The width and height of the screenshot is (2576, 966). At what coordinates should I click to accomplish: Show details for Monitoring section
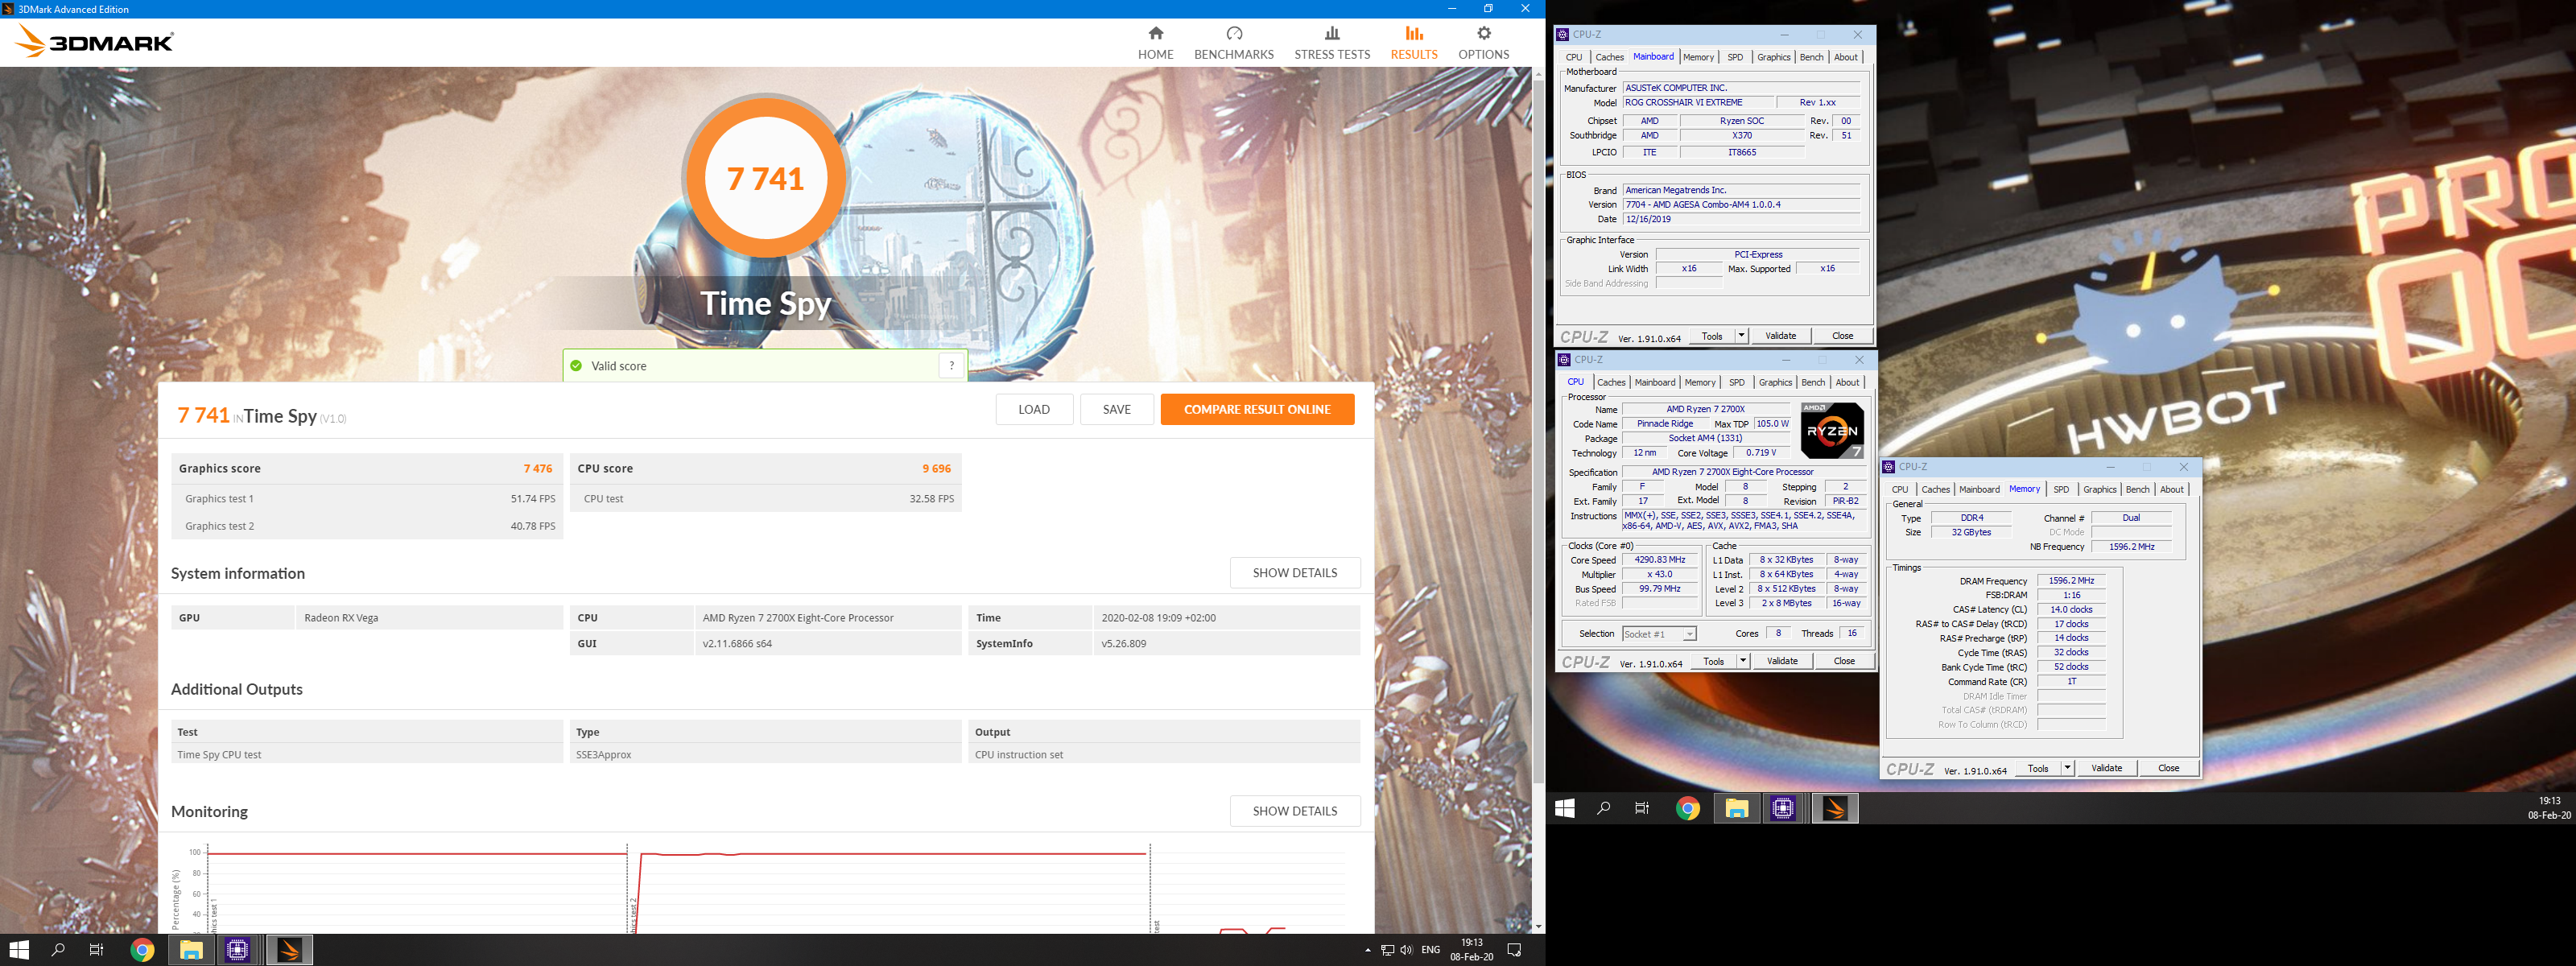1294,811
